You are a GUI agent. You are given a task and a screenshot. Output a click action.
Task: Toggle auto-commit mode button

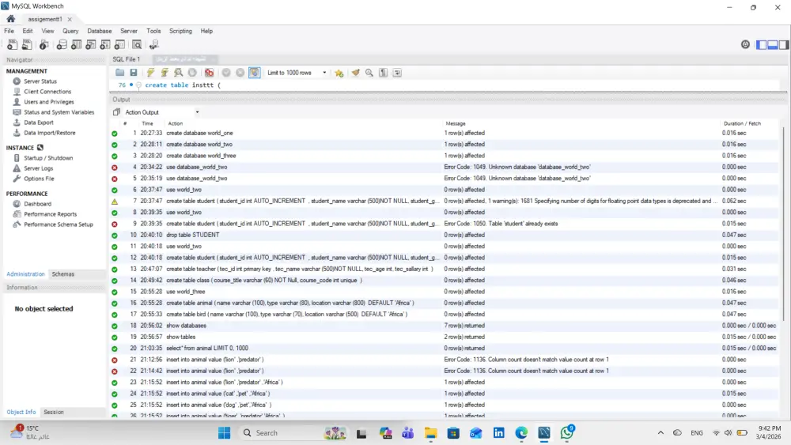tap(254, 73)
